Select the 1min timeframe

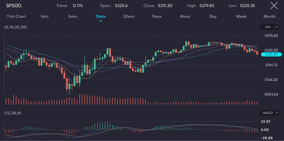pos(44,16)
